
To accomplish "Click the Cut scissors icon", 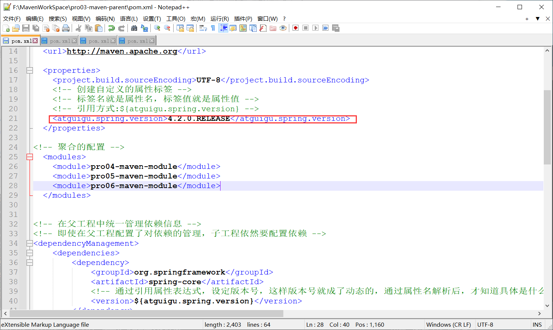I will click(78, 28).
